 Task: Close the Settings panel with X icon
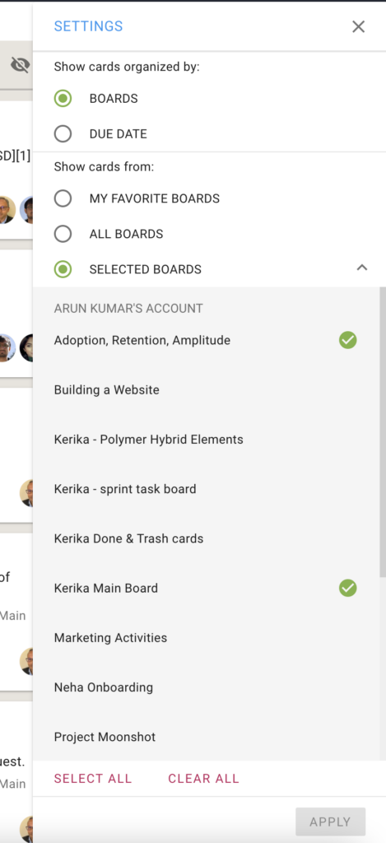(358, 26)
